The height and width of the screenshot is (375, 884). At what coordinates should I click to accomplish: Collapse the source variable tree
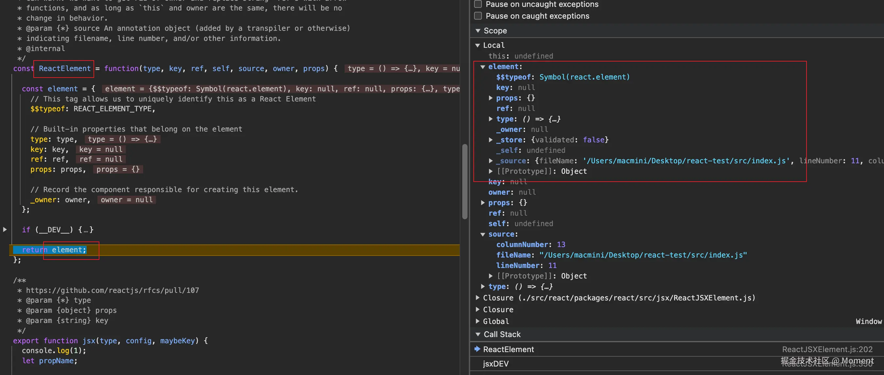483,234
